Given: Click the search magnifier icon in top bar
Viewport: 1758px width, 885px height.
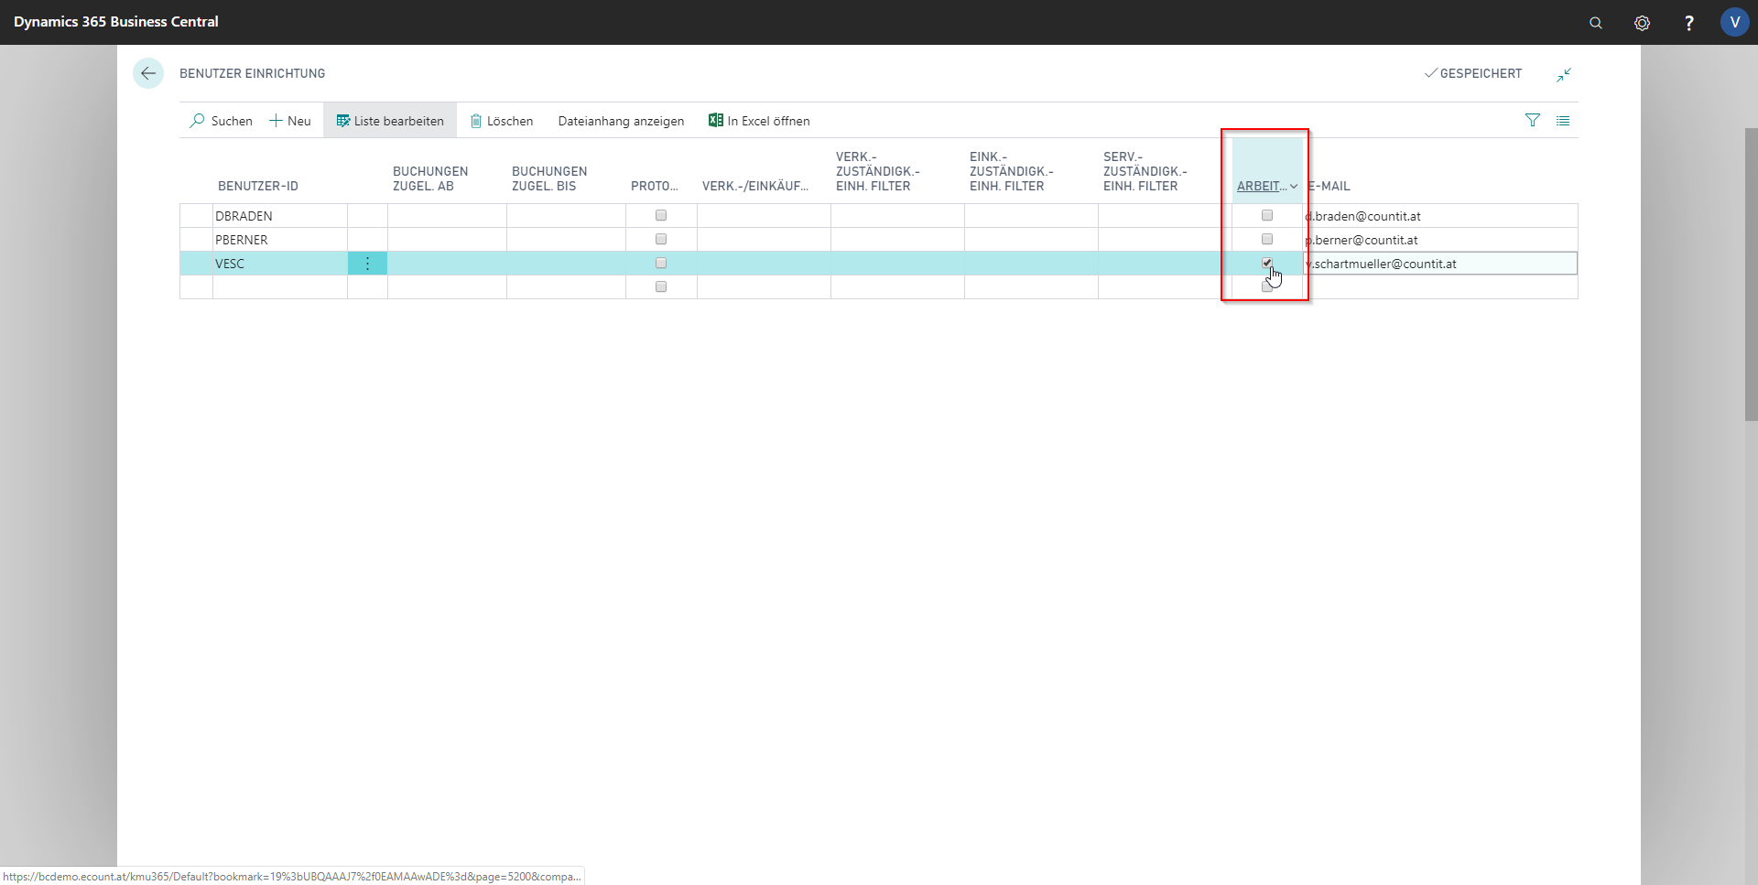Looking at the screenshot, I should pos(1595,23).
